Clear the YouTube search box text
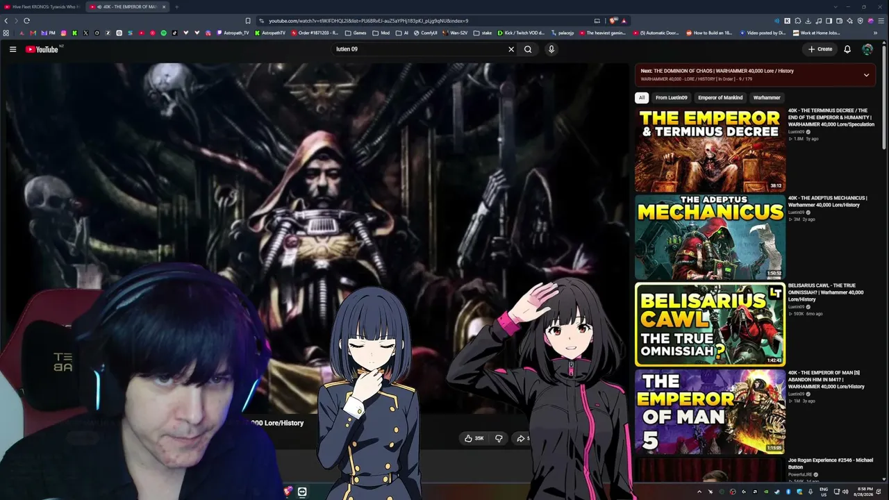This screenshot has height=500, width=889. (x=511, y=49)
